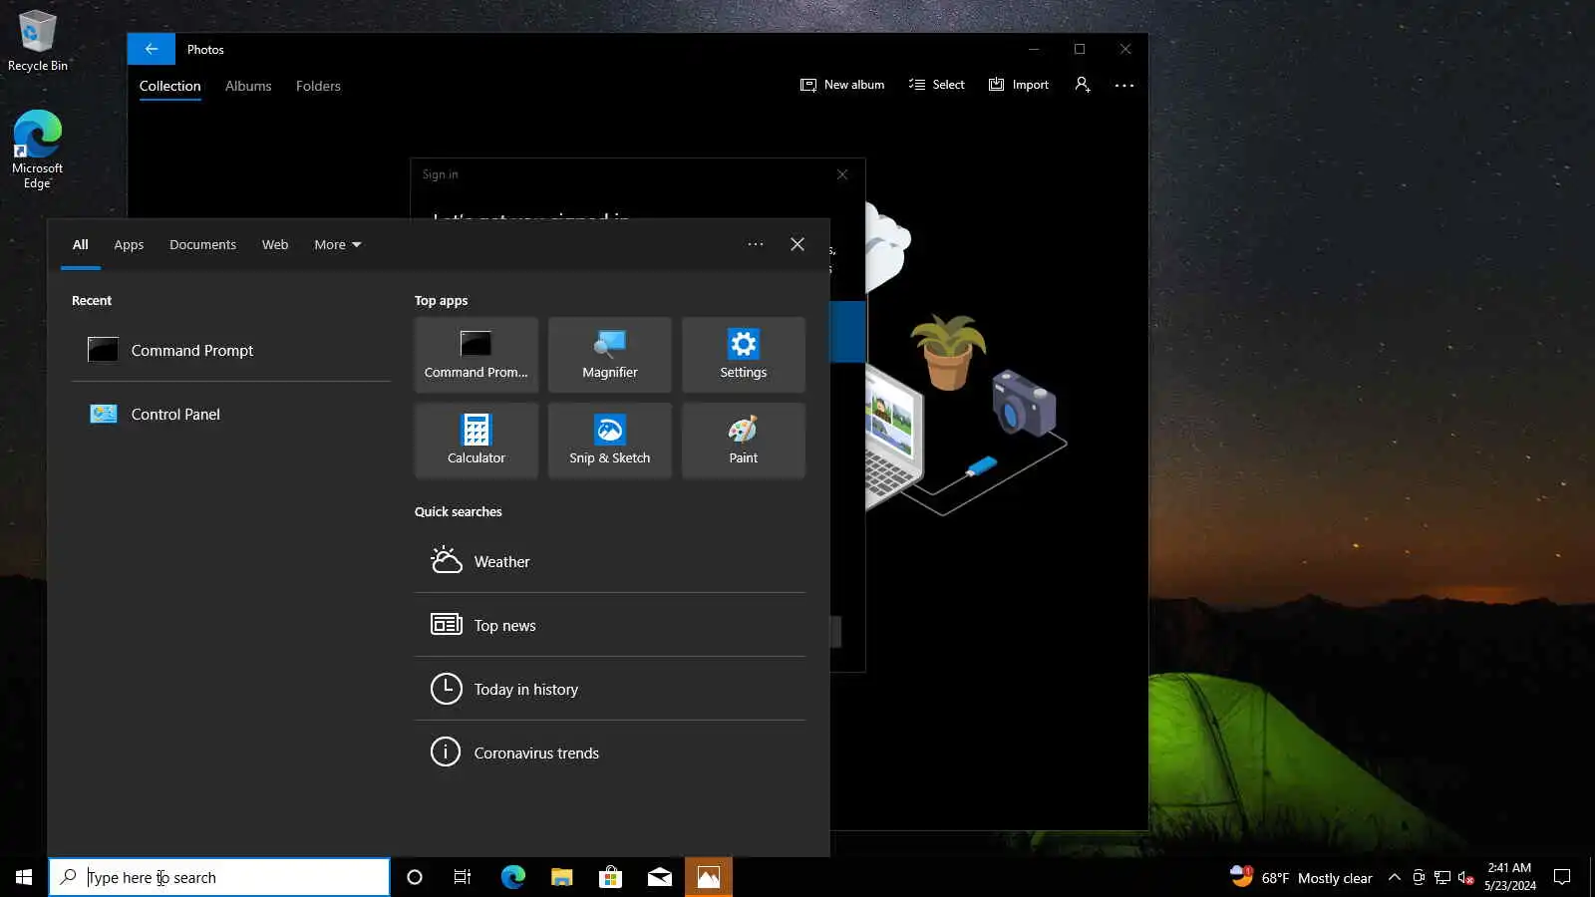
Task: Launch Microsoft Edge from the taskbar
Action: pyautogui.click(x=513, y=877)
